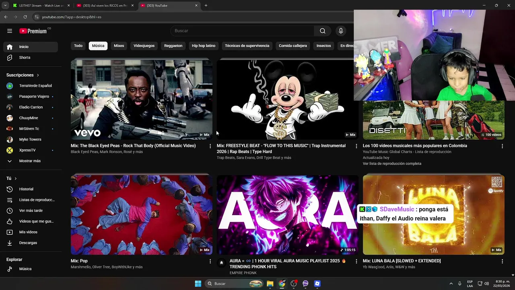Open Mix: Pop video thumbnail

142,215
